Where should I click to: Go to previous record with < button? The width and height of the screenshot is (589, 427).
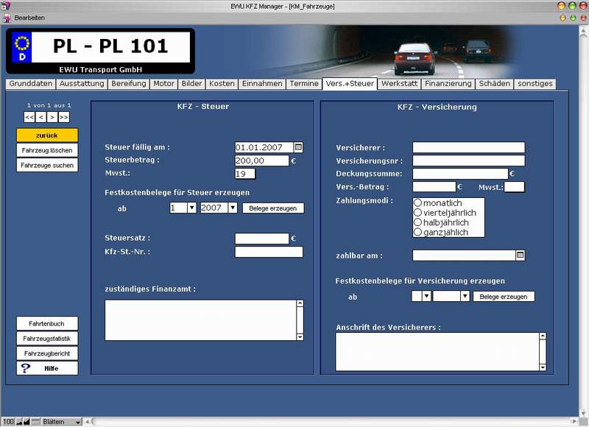pos(41,117)
